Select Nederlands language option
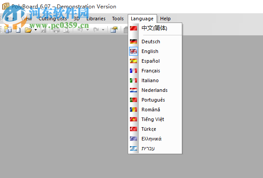 pos(155,90)
